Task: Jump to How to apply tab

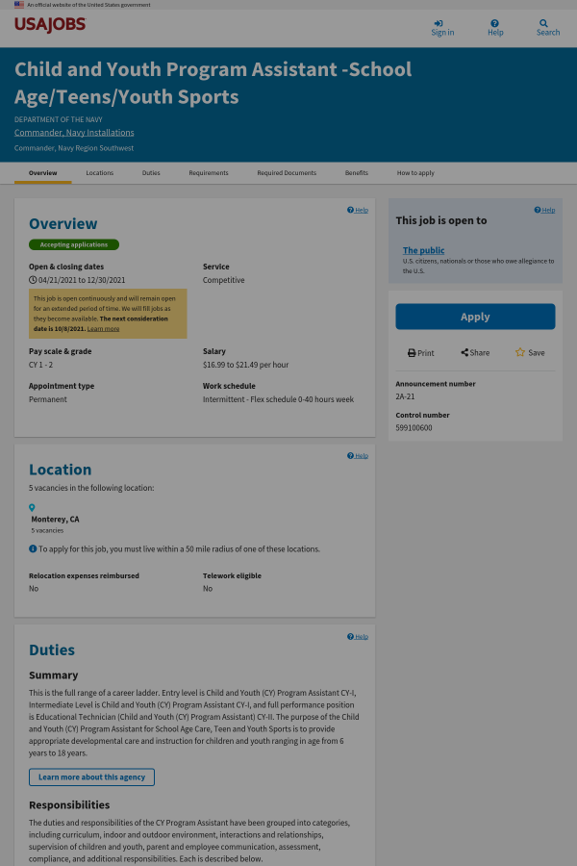Action: [415, 173]
